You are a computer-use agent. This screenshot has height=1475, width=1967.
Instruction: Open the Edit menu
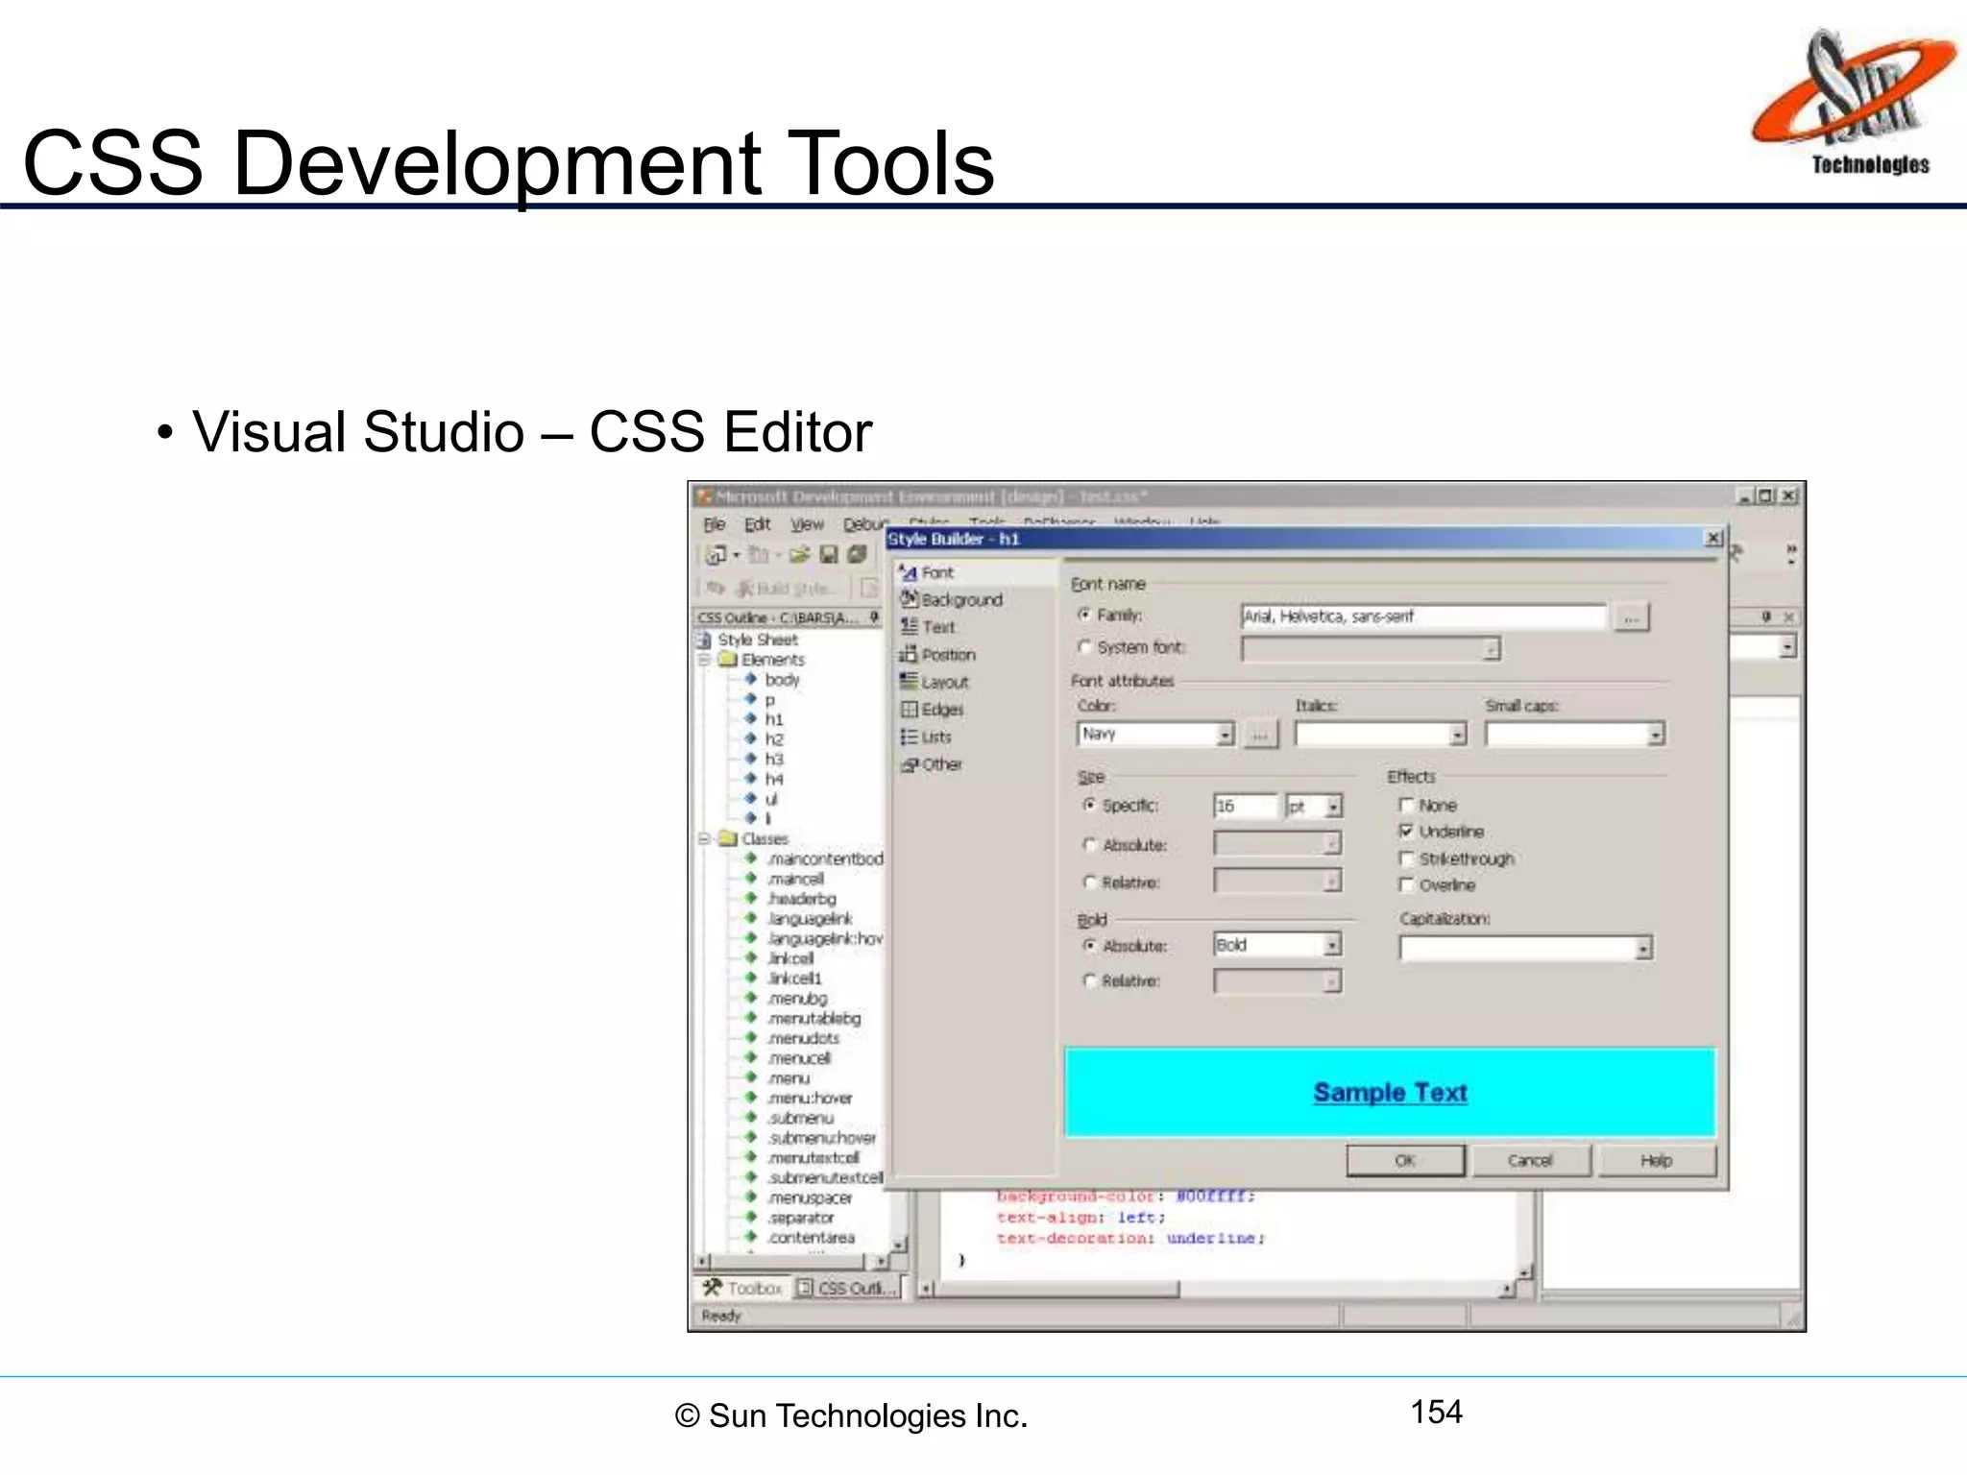click(x=758, y=524)
